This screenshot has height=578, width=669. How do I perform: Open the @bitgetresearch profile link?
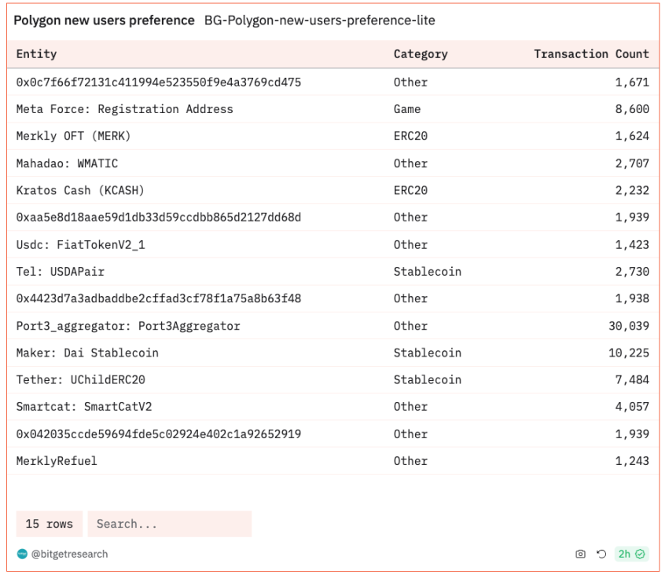[x=69, y=554]
